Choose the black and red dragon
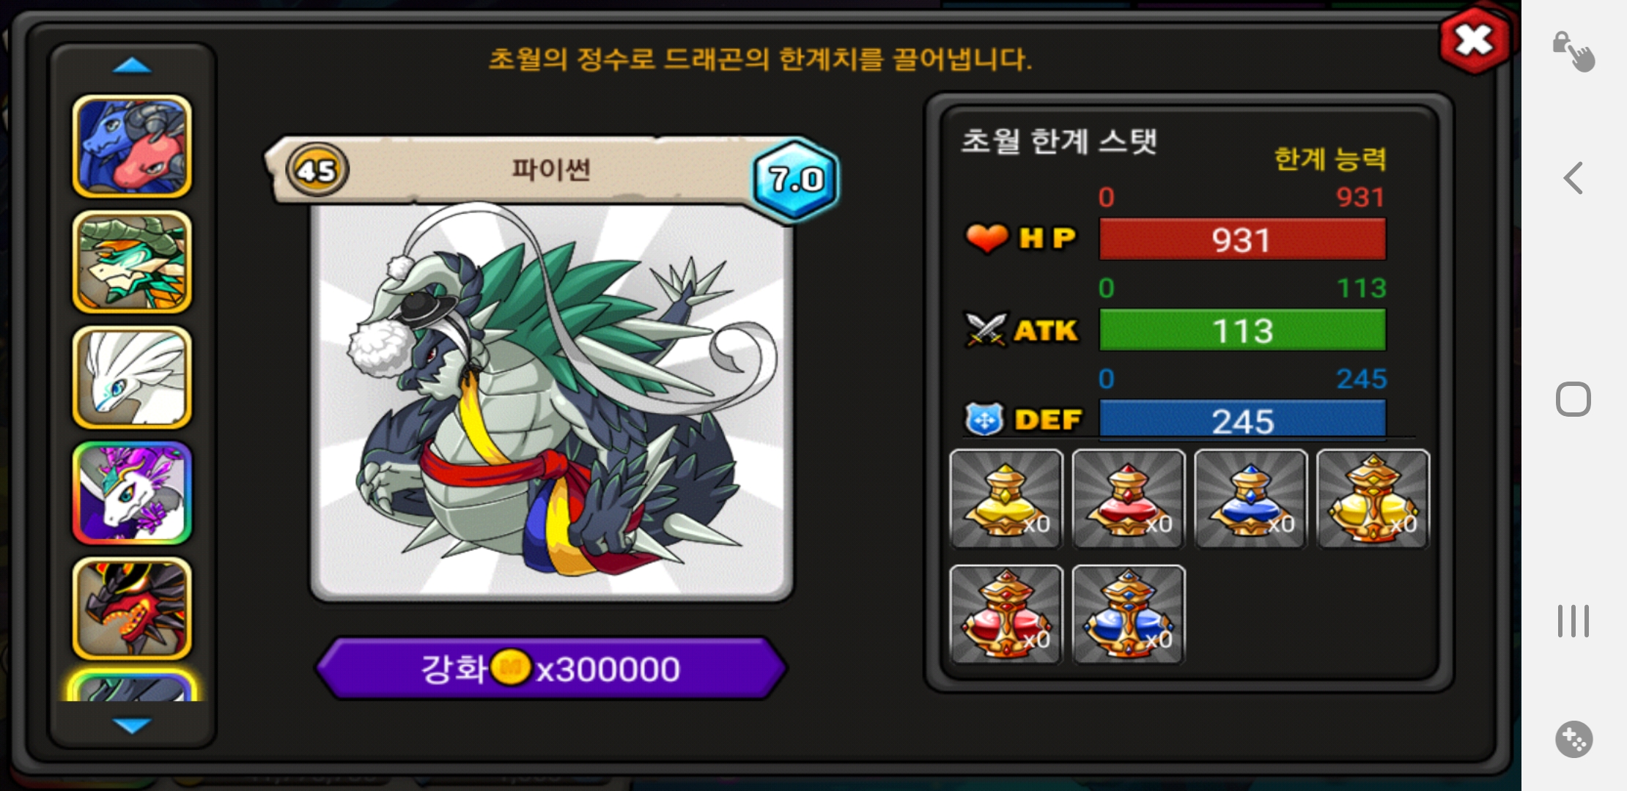This screenshot has height=791, width=1627. (x=132, y=609)
